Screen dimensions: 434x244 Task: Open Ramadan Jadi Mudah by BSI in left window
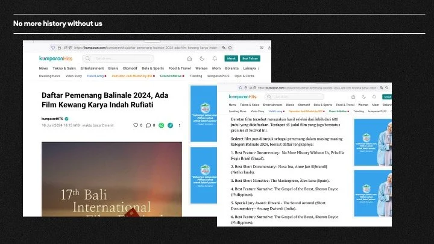(132, 76)
